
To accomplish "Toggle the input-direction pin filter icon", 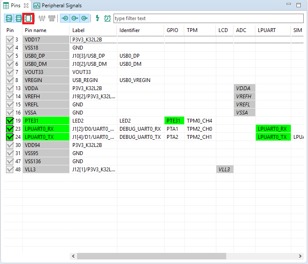I will click(x=65, y=18).
